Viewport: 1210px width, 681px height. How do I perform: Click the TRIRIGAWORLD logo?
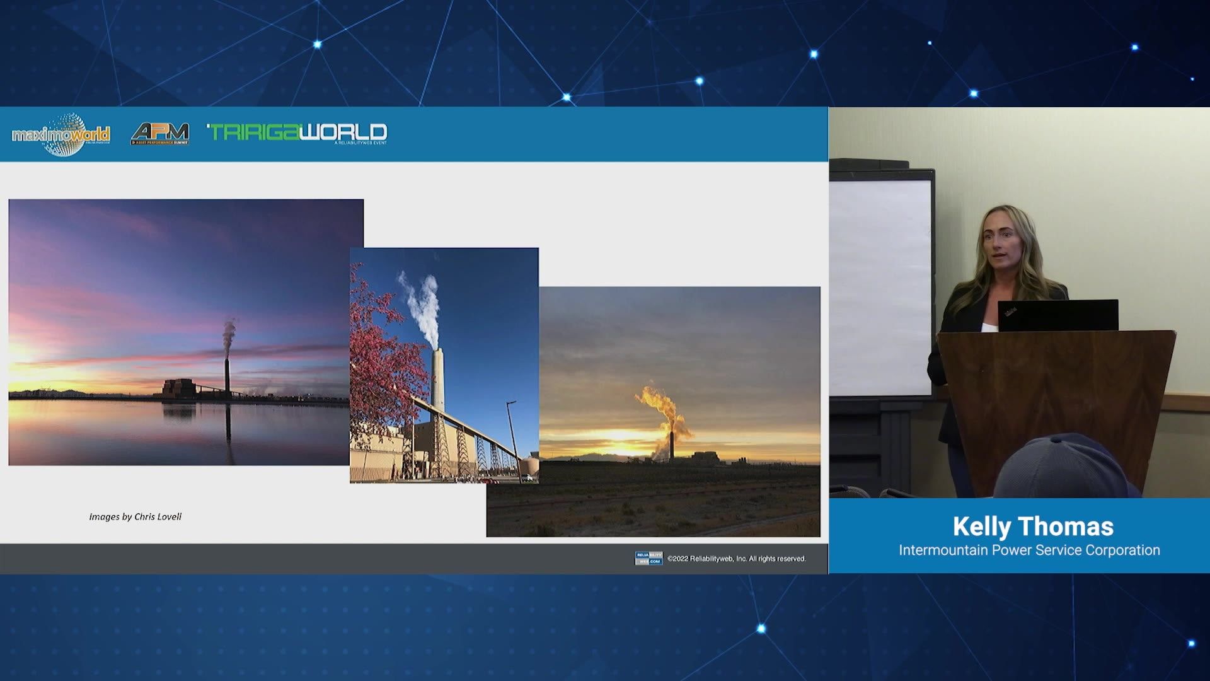pyautogui.click(x=297, y=133)
